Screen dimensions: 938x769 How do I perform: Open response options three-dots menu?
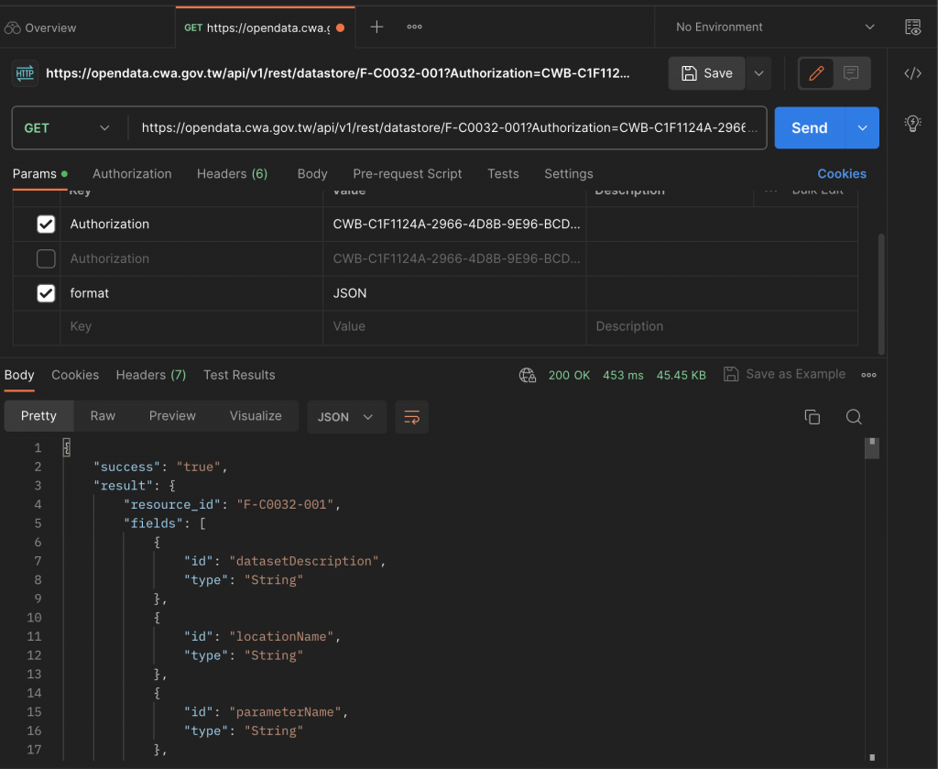[868, 375]
